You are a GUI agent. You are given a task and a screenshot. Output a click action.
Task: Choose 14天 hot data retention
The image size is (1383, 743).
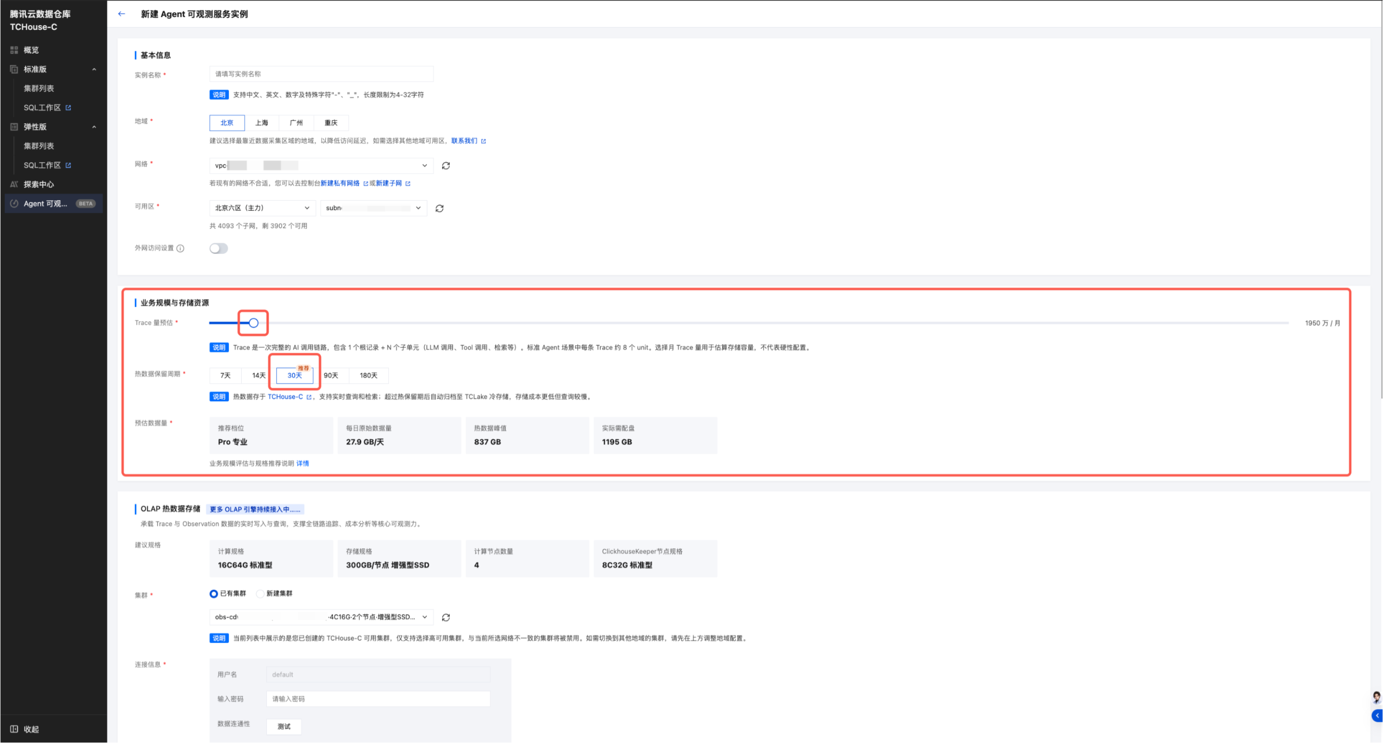click(x=259, y=376)
